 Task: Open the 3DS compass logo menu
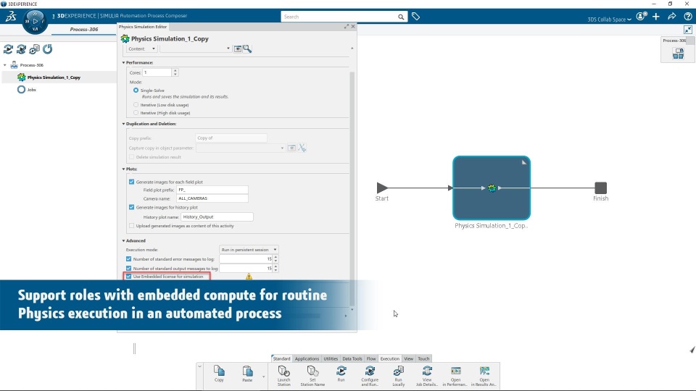11,17
